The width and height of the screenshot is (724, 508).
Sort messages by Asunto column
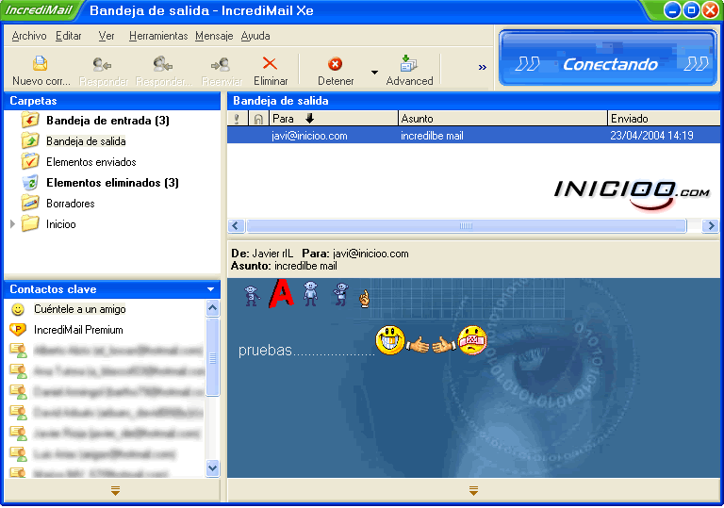502,119
